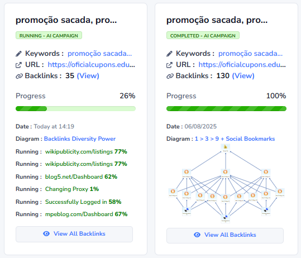
Task: Click chain link icon beside Backlinks 35
Action: 19,76
